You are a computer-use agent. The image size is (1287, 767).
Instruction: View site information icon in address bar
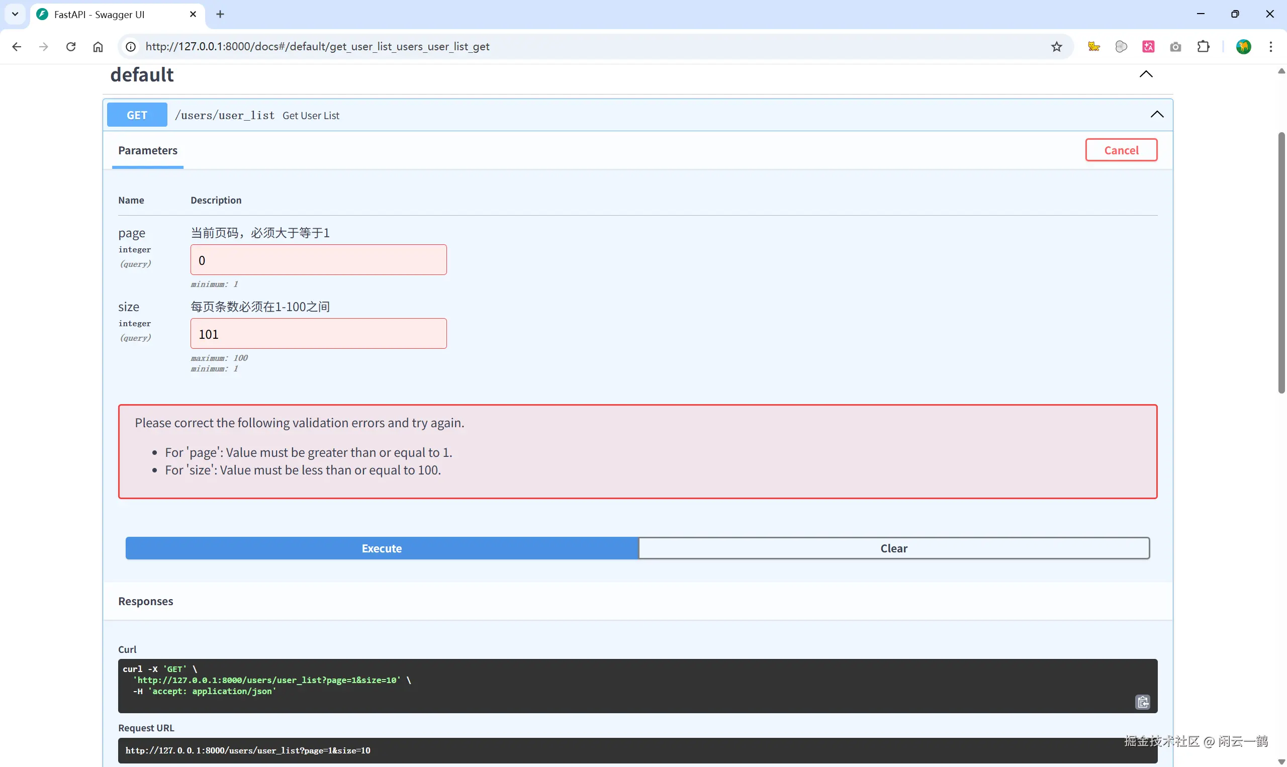point(131,47)
